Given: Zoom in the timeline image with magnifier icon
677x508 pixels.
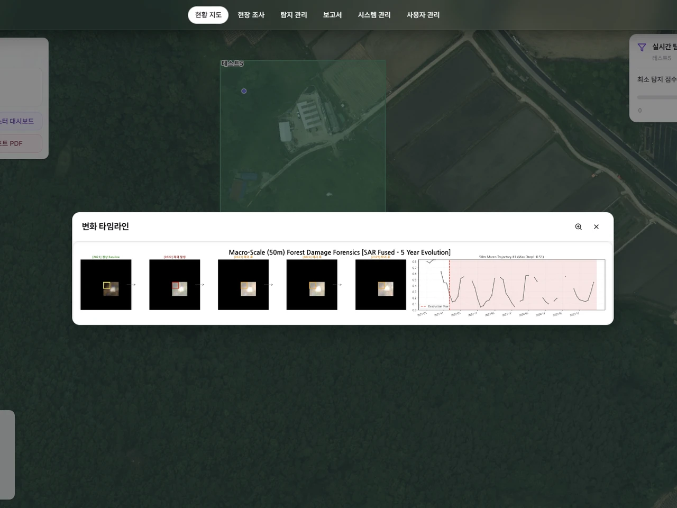Looking at the screenshot, I should [578, 226].
